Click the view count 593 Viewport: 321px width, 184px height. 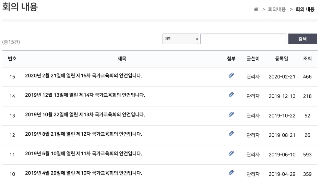[x=307, y=155]
